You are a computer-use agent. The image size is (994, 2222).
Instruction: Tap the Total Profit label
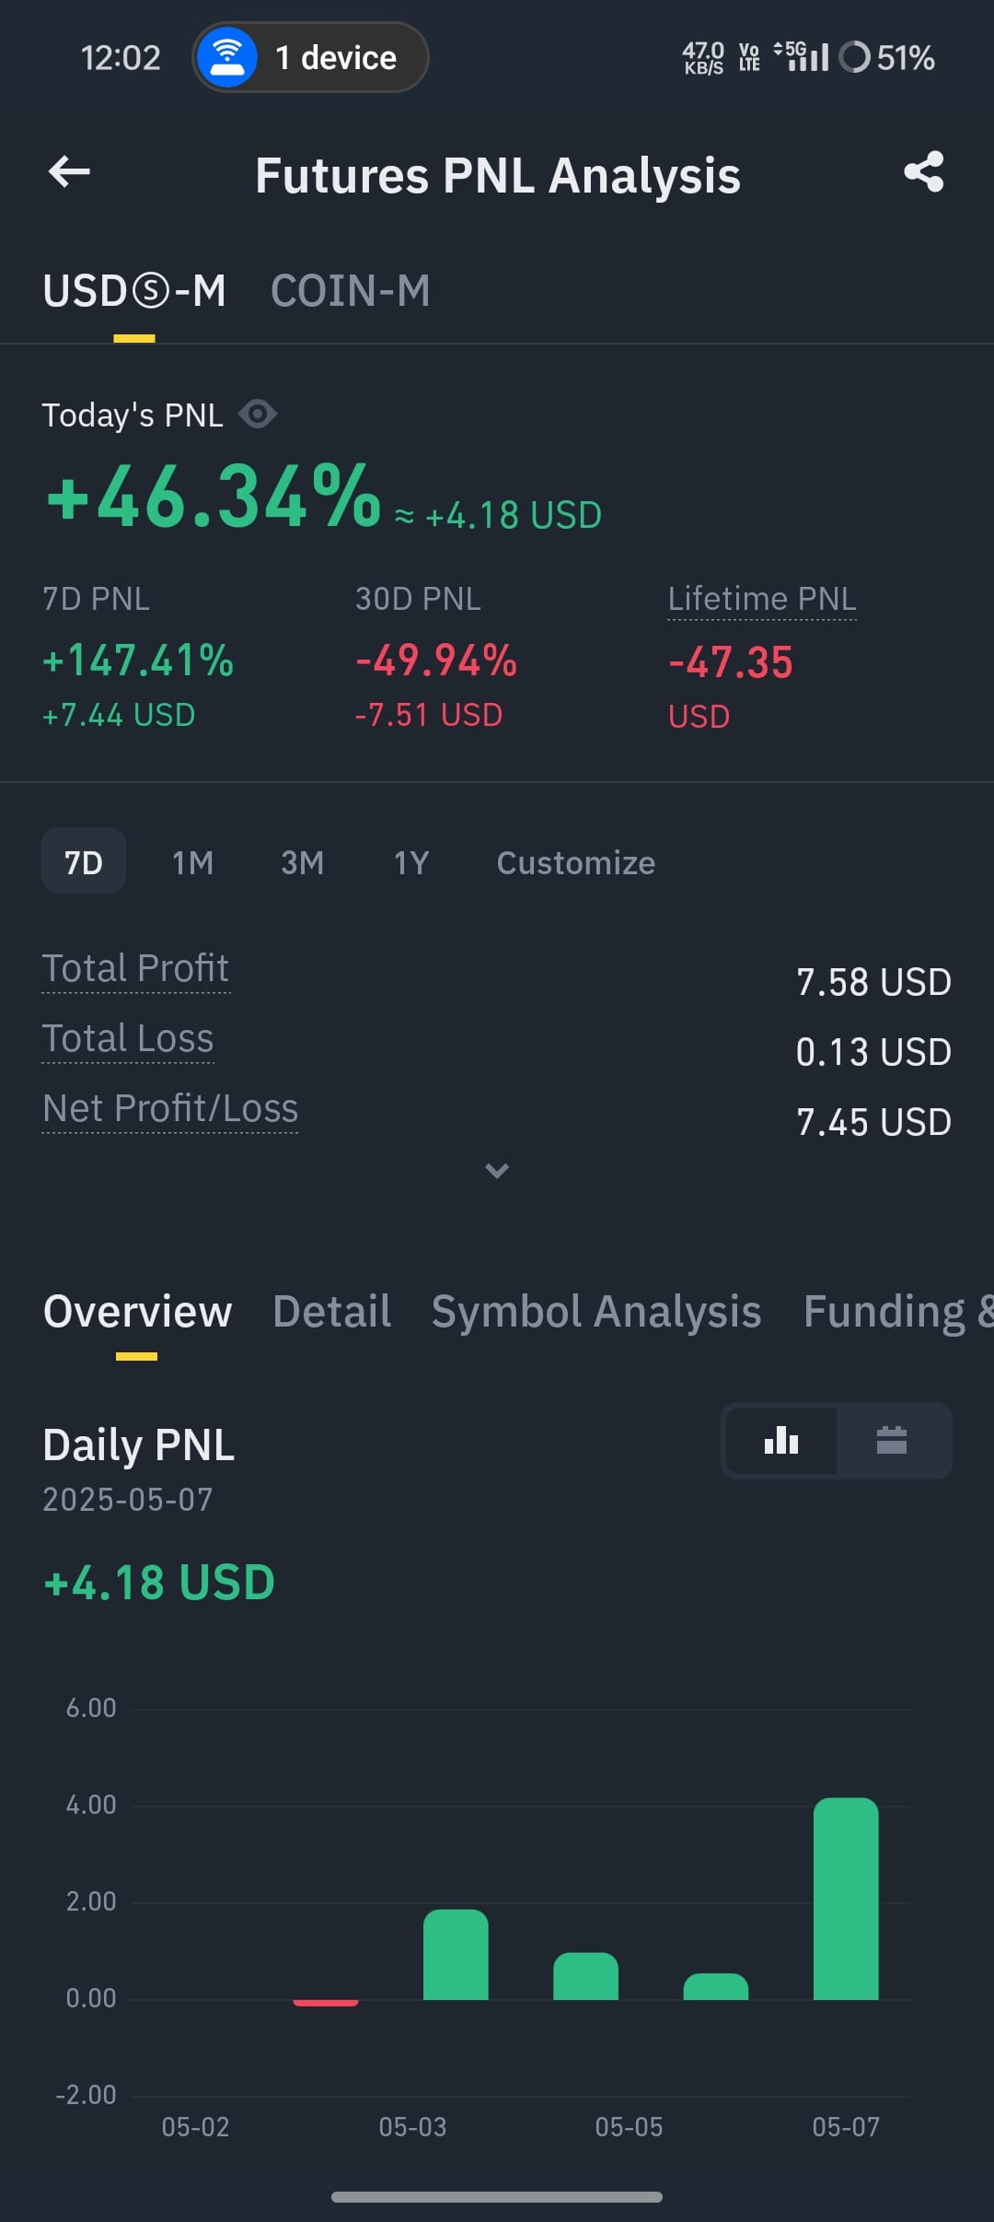click(135, 968)
